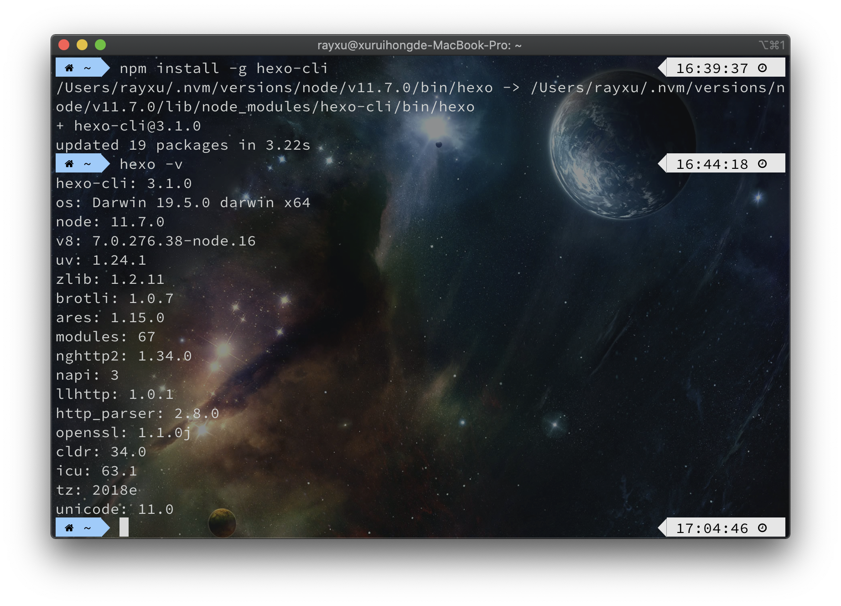841x606 pixels.
Task: Click the home icon in the empty bottom prompt
Action: coord(69,528)
